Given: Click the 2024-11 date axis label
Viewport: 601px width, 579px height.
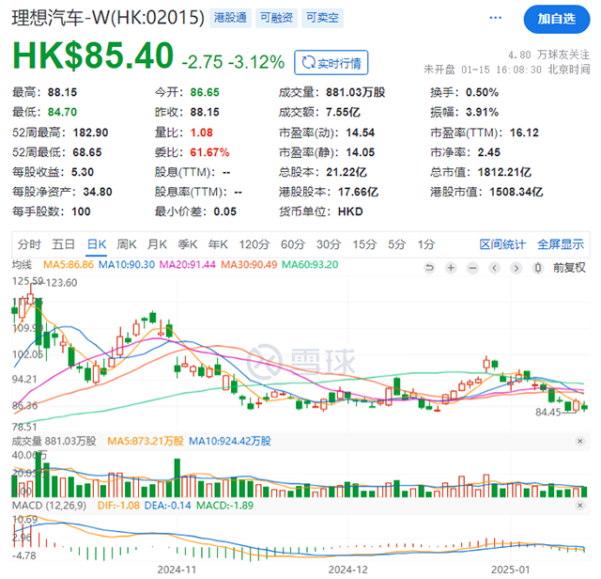Looking at the screenshot, I should 177,570.
